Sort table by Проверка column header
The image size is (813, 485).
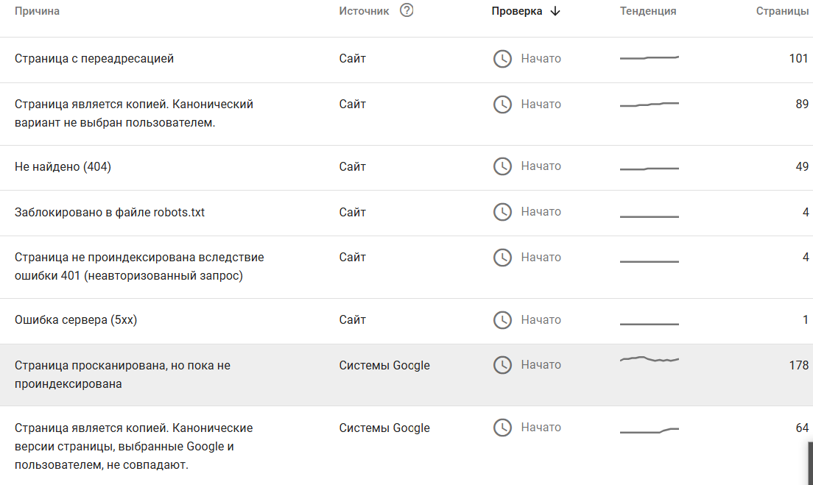click(517, 11)
